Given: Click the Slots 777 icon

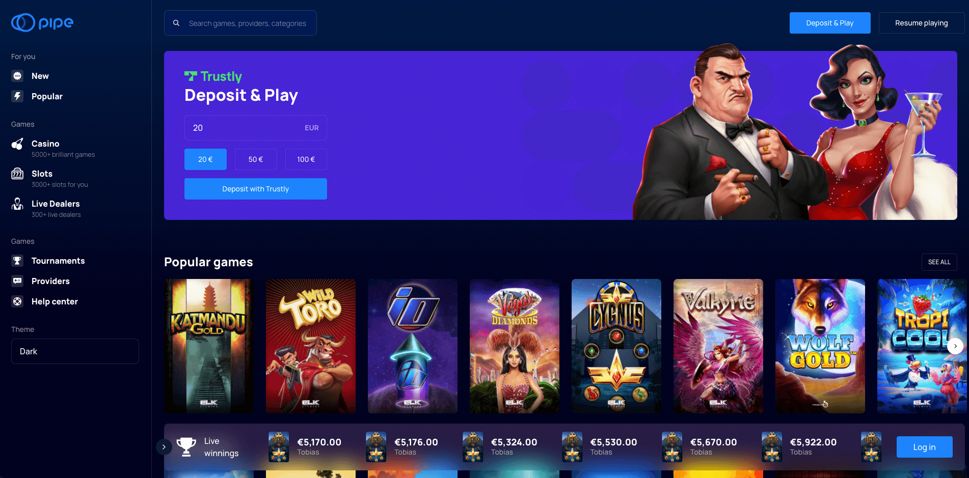Looking at the screenshot, I should point(17,174).
